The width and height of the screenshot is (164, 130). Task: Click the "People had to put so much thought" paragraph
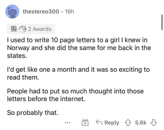pos(75,95)
